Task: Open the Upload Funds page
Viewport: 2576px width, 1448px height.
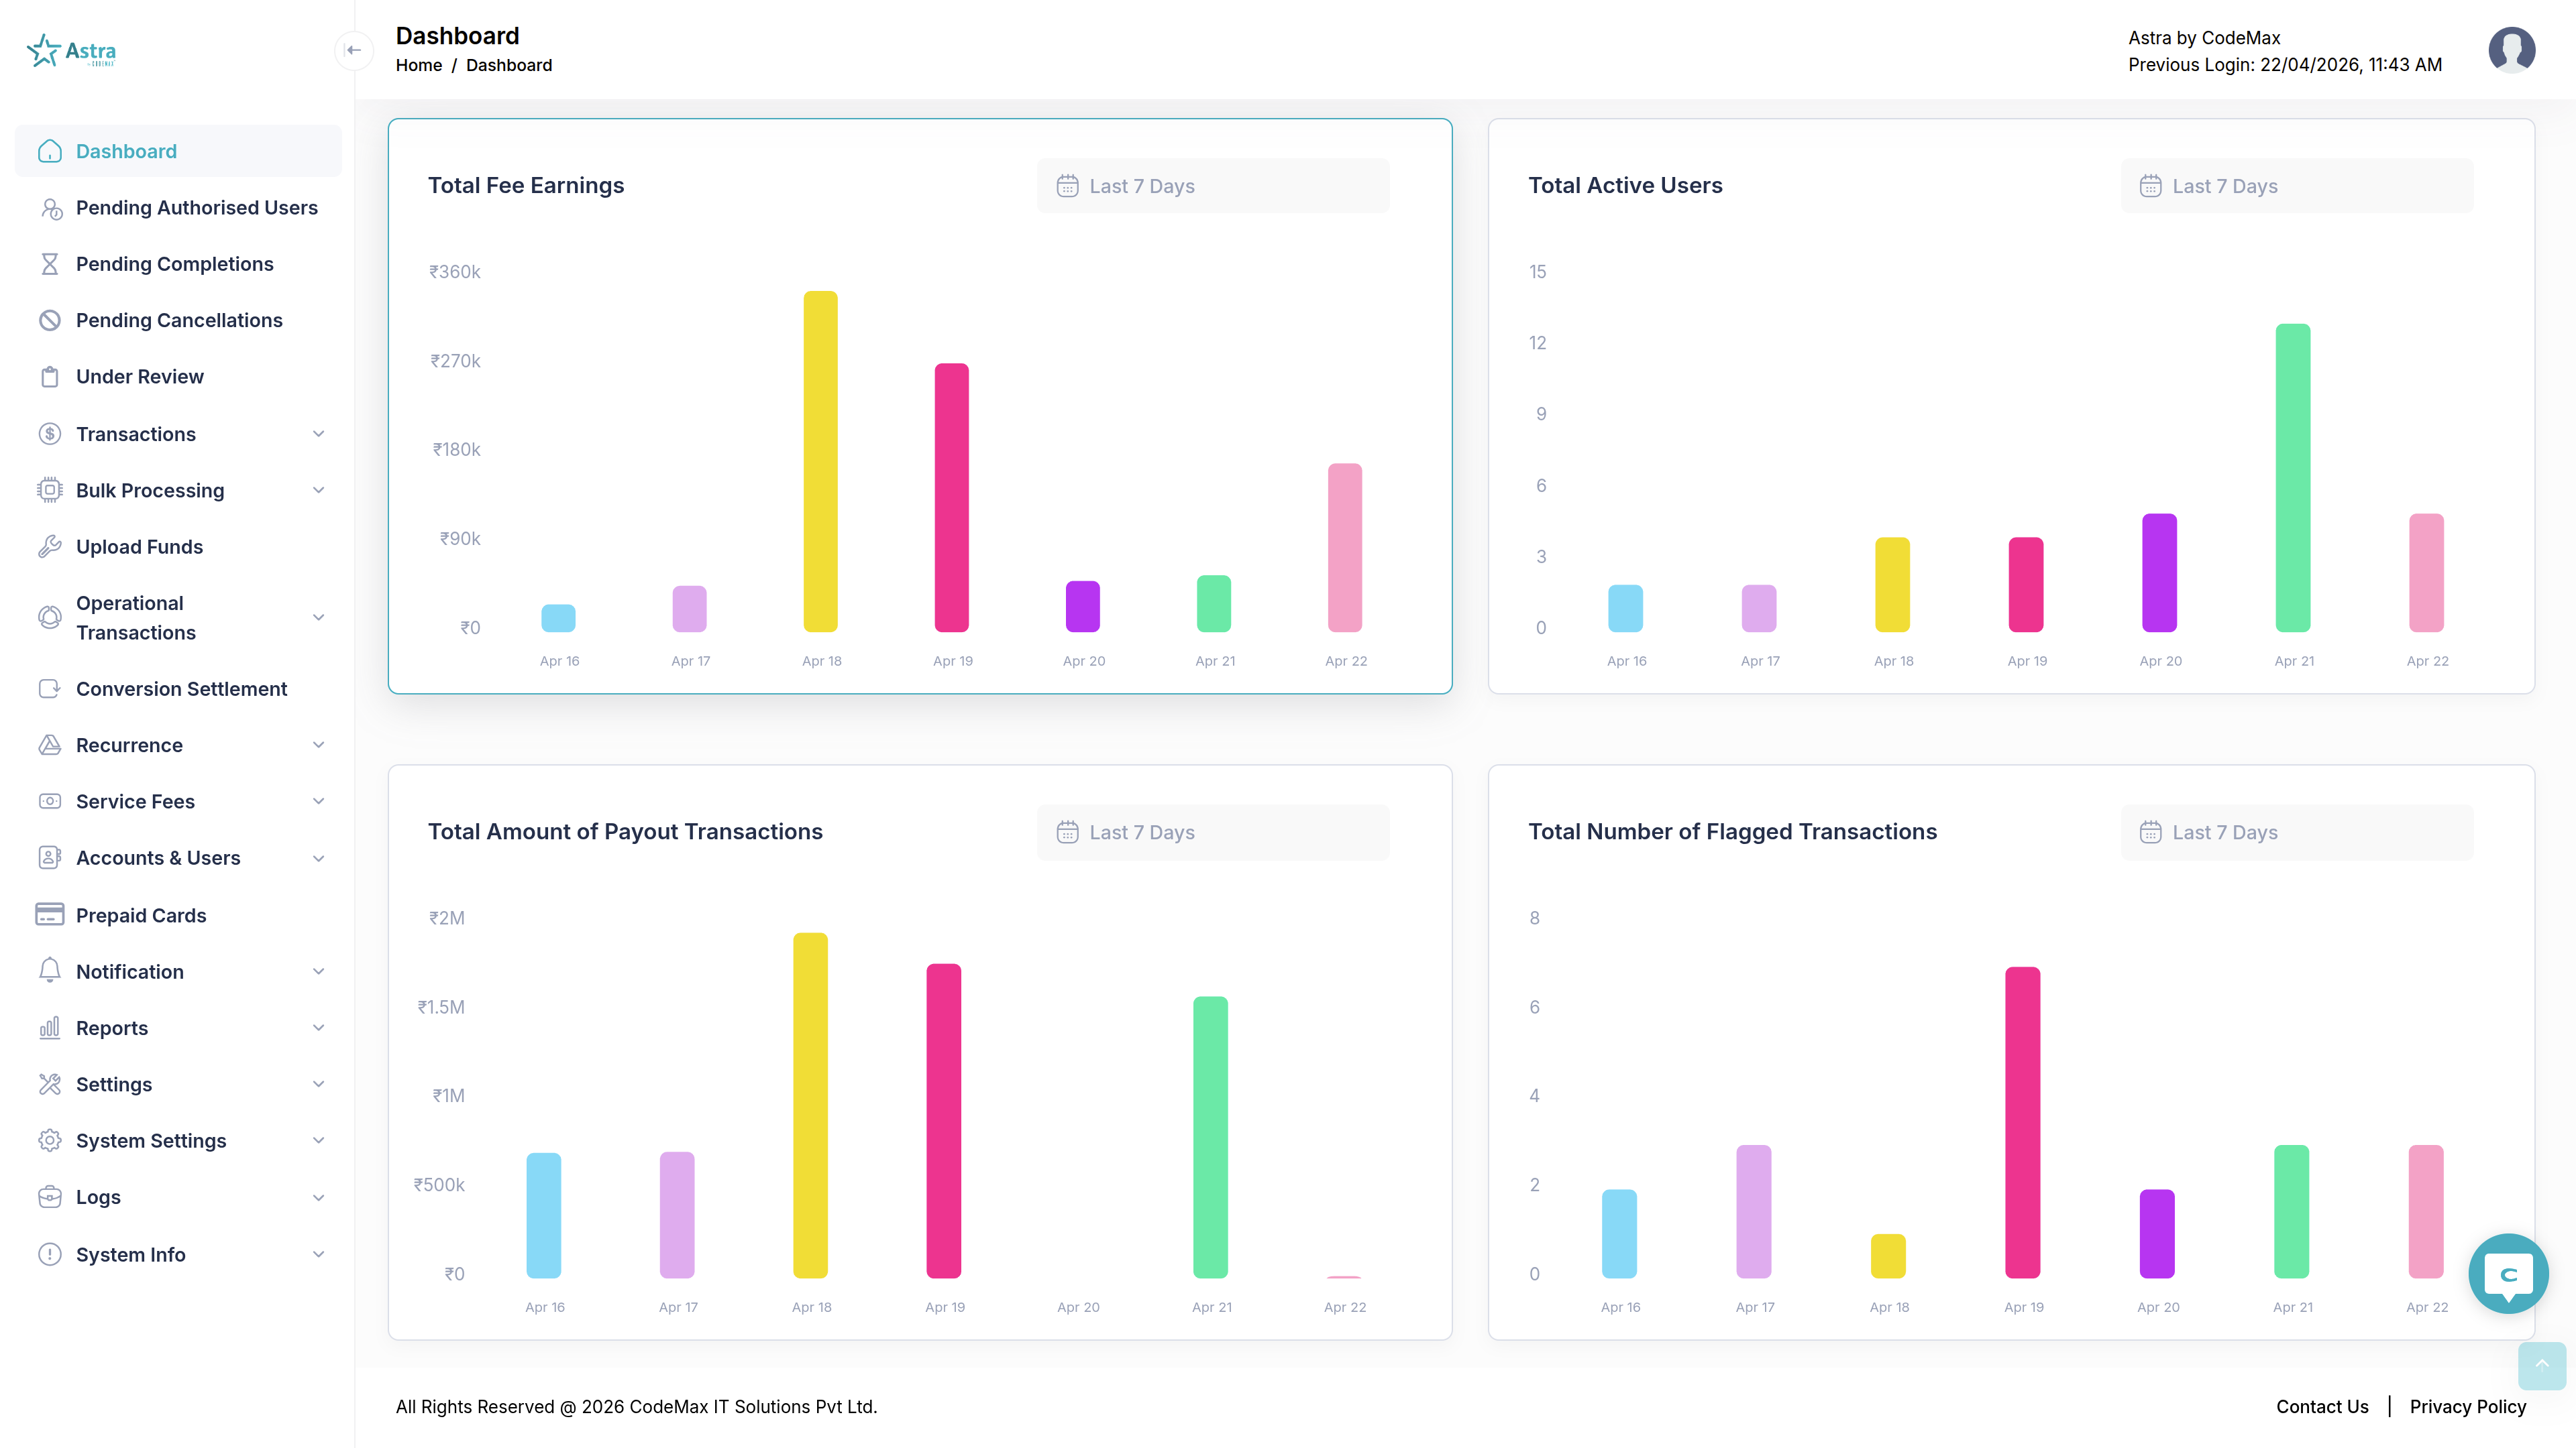Action: [x=178, y=546]
